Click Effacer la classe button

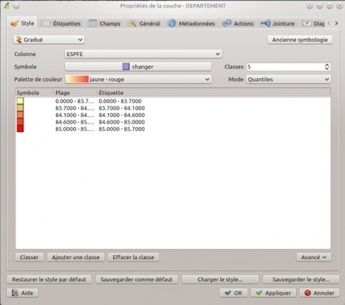pyautogui.click(x=133, y=257)
